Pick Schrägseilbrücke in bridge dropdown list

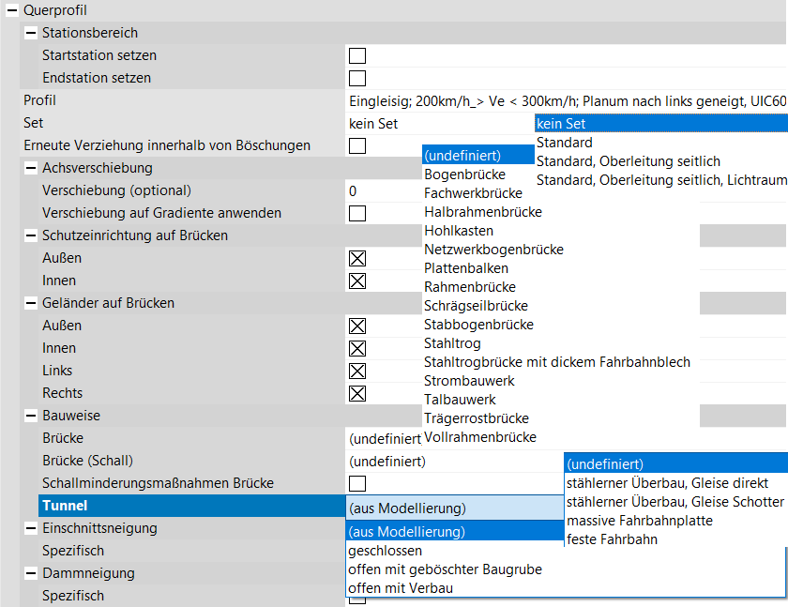(476, 306)
